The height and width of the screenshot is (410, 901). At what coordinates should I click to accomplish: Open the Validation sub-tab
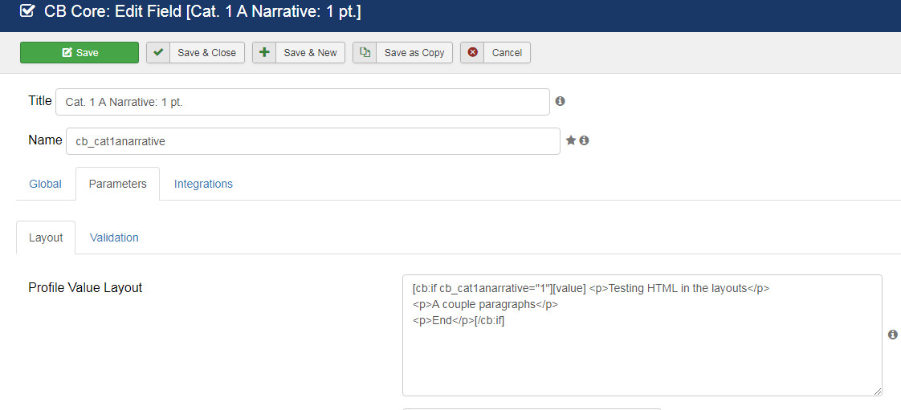(114, 237)
